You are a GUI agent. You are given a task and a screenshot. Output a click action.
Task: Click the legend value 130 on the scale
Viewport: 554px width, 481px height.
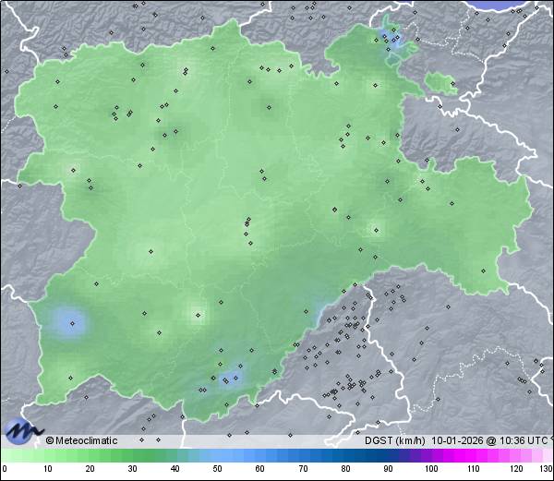pyautogui.click(x=546, y=469)
